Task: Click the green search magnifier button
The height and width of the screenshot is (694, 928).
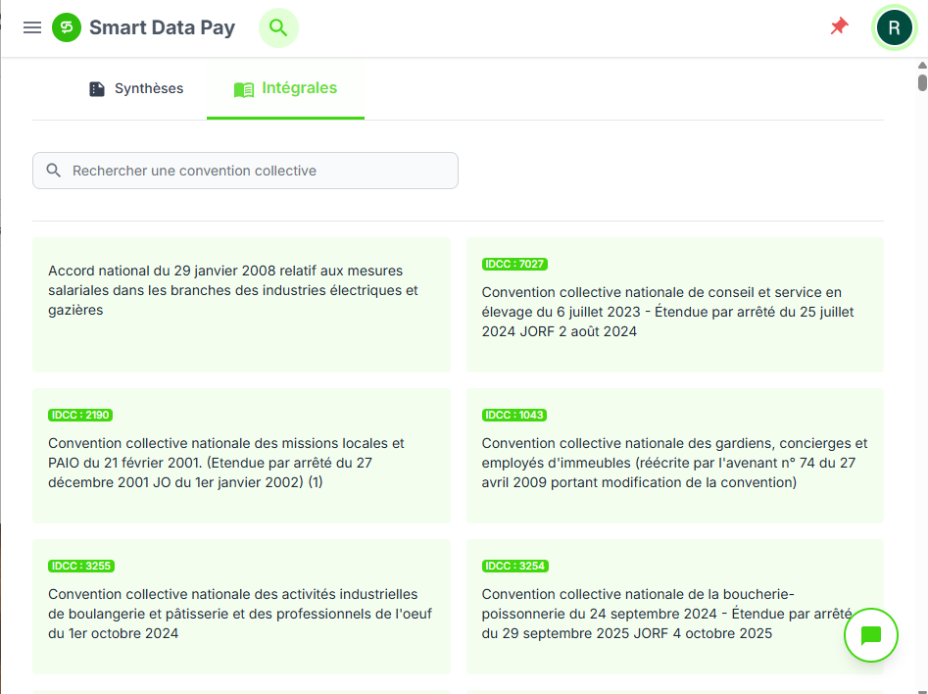Action: [278, 27]
